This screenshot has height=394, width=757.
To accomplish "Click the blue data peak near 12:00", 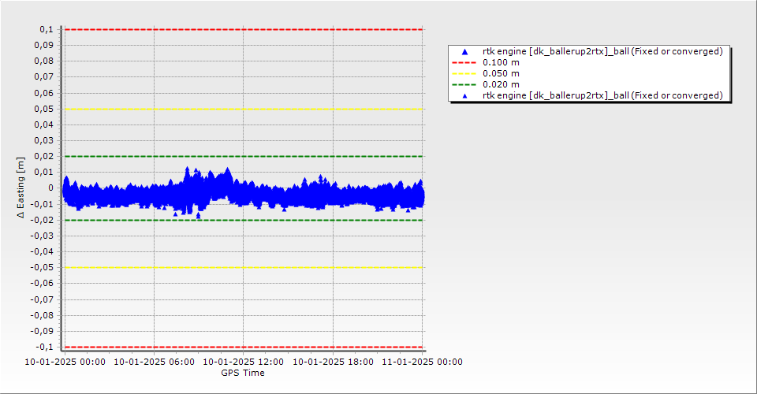I will 227,170.
